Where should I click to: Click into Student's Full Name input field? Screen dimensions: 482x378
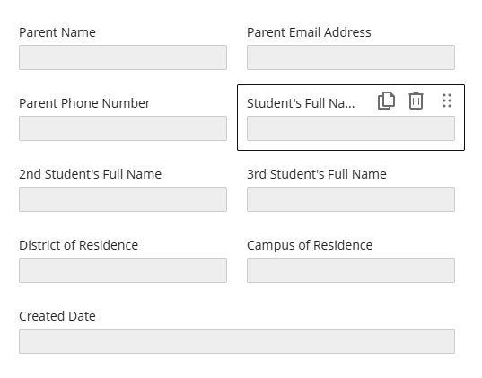pos(351,128)
